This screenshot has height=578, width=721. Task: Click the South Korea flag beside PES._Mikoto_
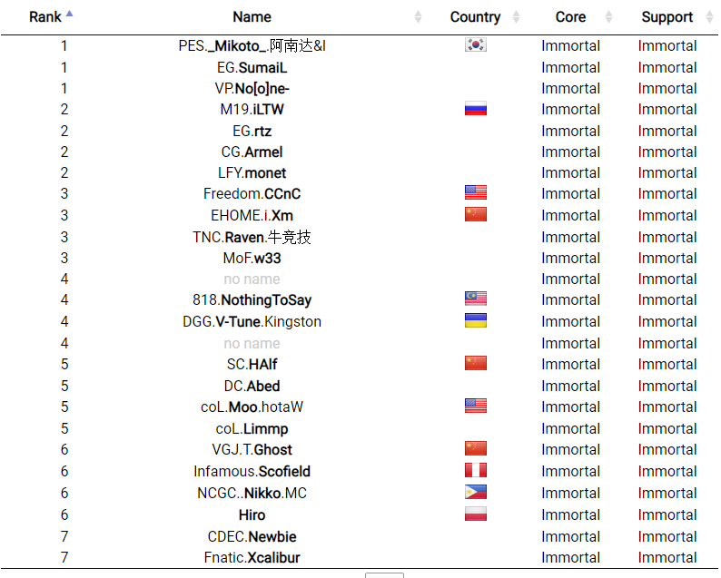coord(475,45)
